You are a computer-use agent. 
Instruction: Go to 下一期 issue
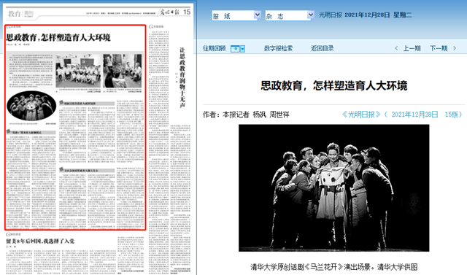(439, 48)
